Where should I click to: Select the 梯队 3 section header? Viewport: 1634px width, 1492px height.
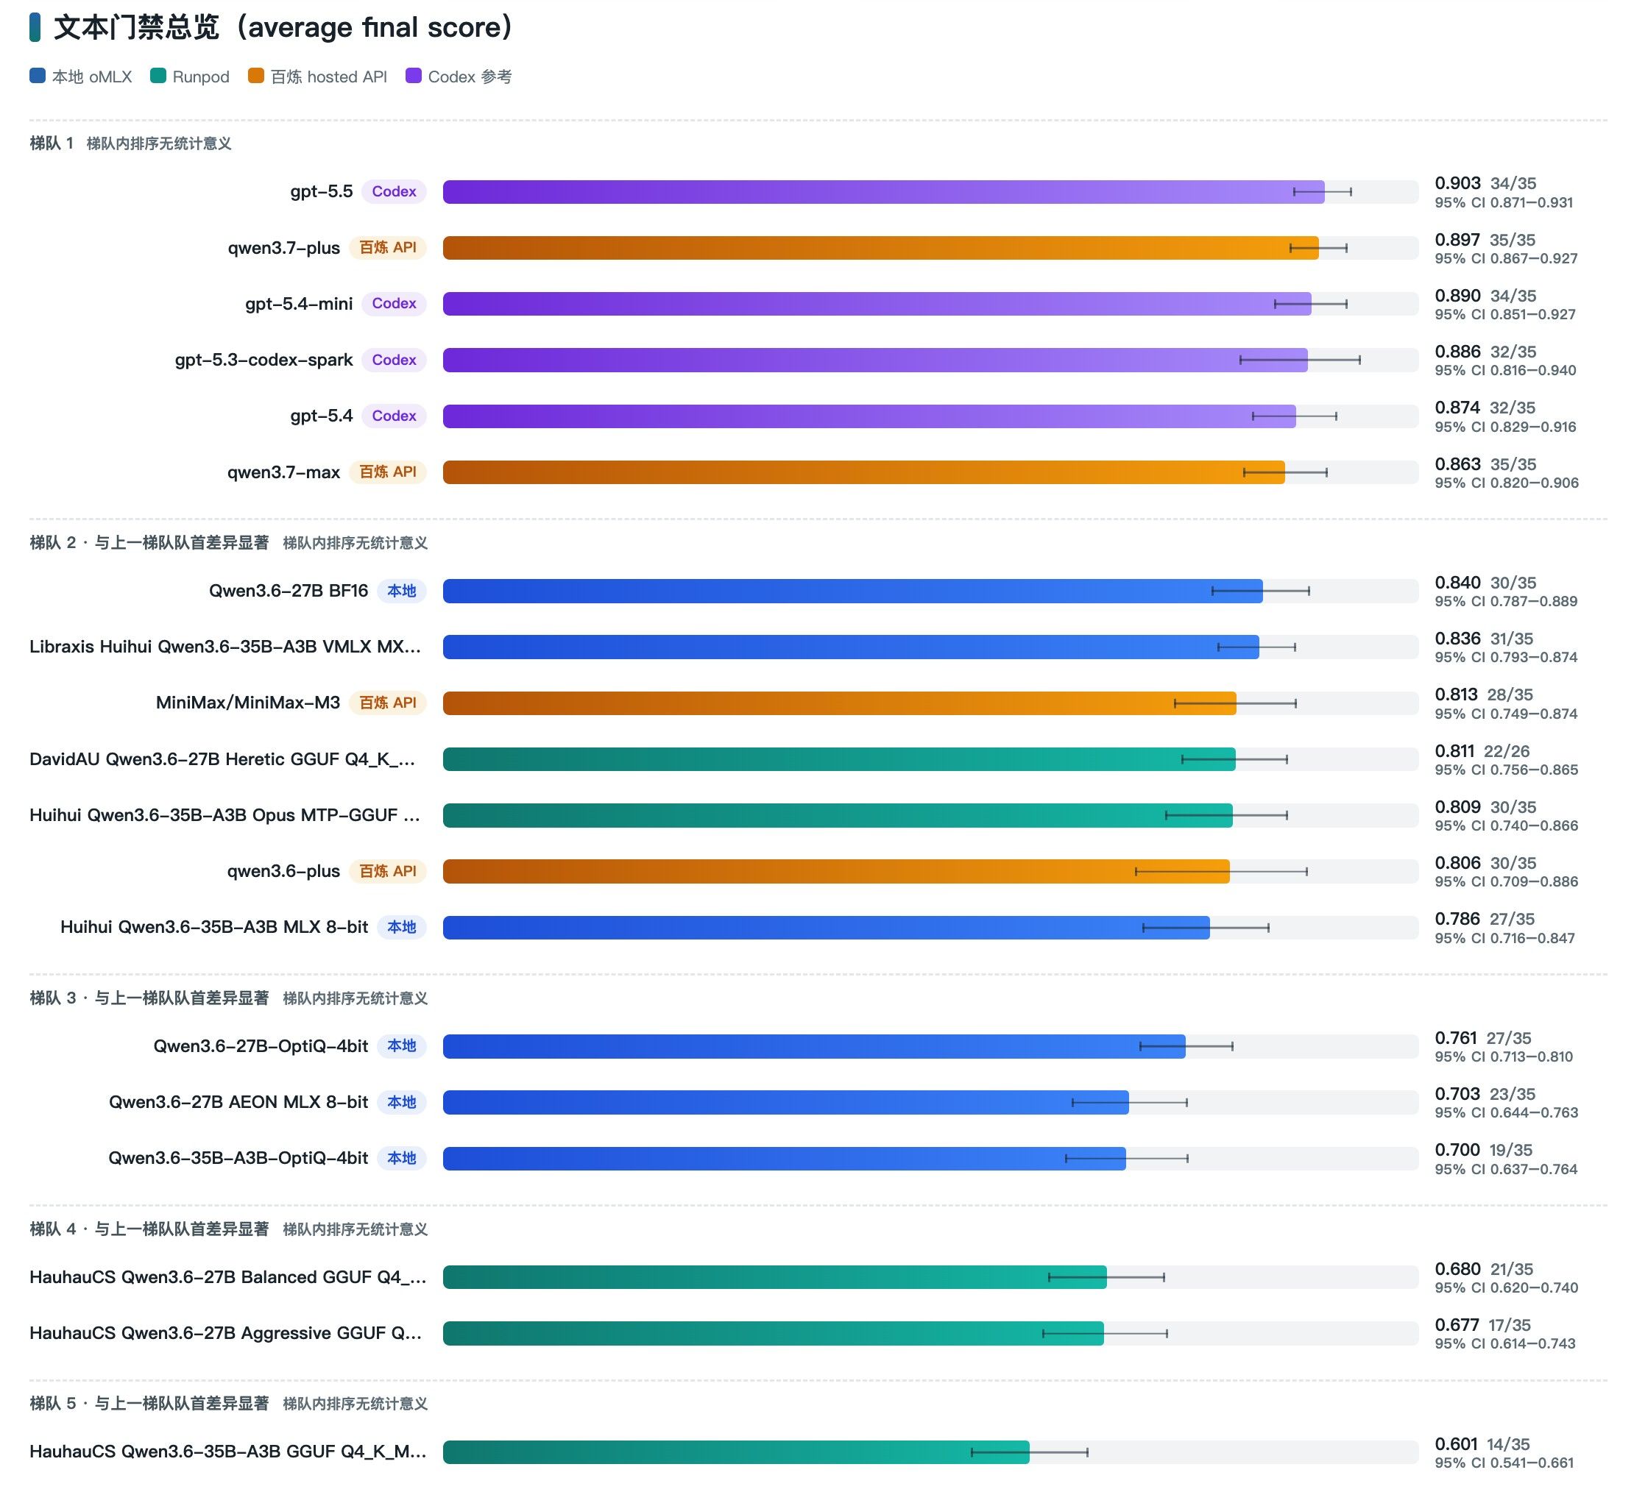149,998
